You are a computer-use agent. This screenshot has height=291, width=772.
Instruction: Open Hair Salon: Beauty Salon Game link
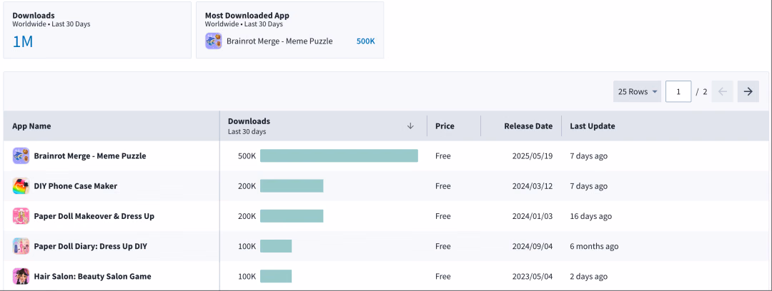coord(92,276)
